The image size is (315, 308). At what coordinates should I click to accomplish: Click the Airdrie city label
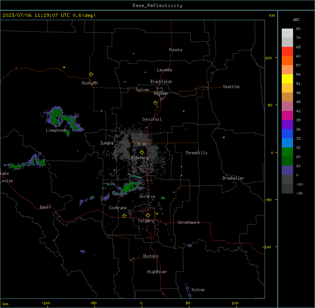tap(148, 196)
